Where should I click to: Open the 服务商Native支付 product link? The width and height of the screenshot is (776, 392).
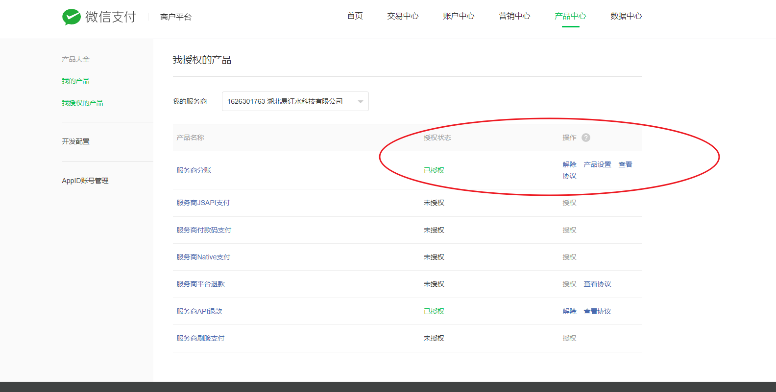click(203, 257)
